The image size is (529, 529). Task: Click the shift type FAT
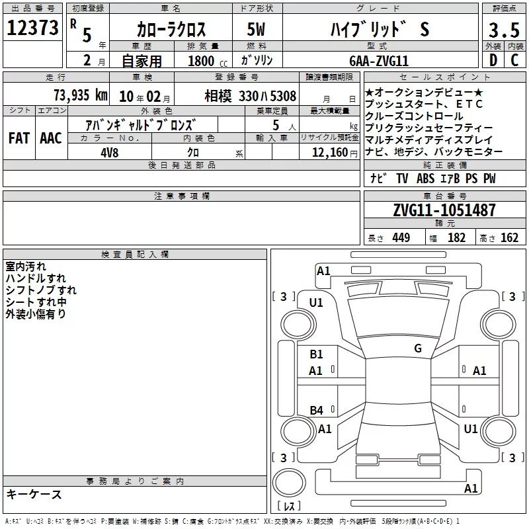pyautogui.click(x=19, y=138)
